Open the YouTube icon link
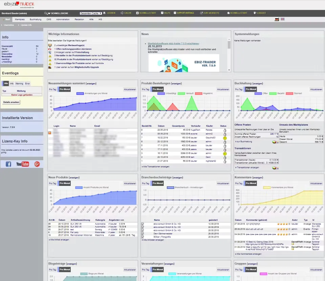The width and height of the screenshot is (325, 281). (x=22, y=164)
